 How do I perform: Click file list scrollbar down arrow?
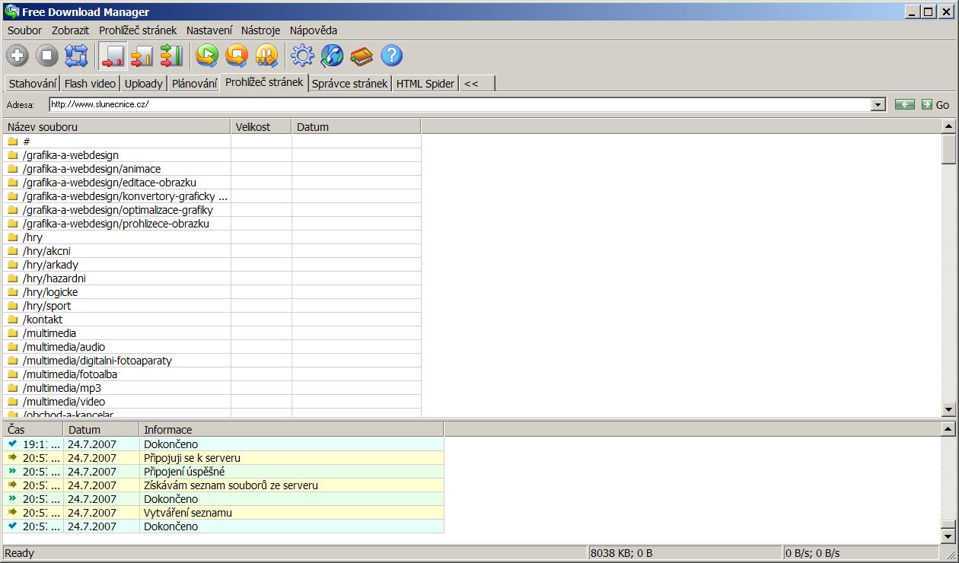click(948, 410)
